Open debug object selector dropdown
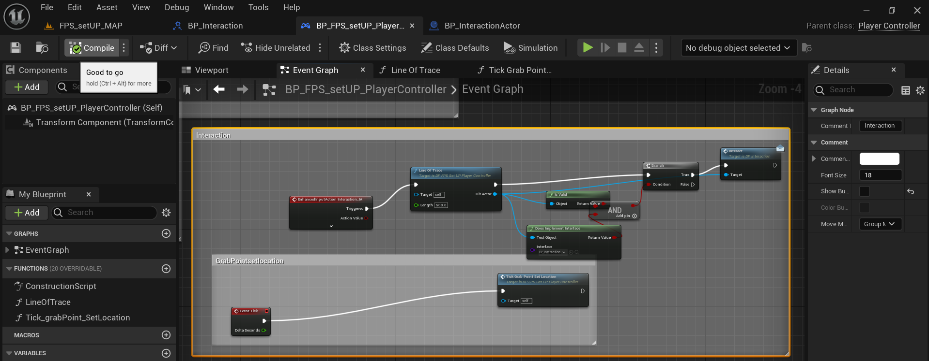 [x=738, y=48]
